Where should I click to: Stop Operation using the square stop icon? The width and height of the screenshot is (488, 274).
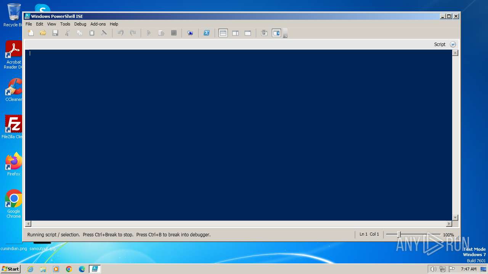coord(173,33)
